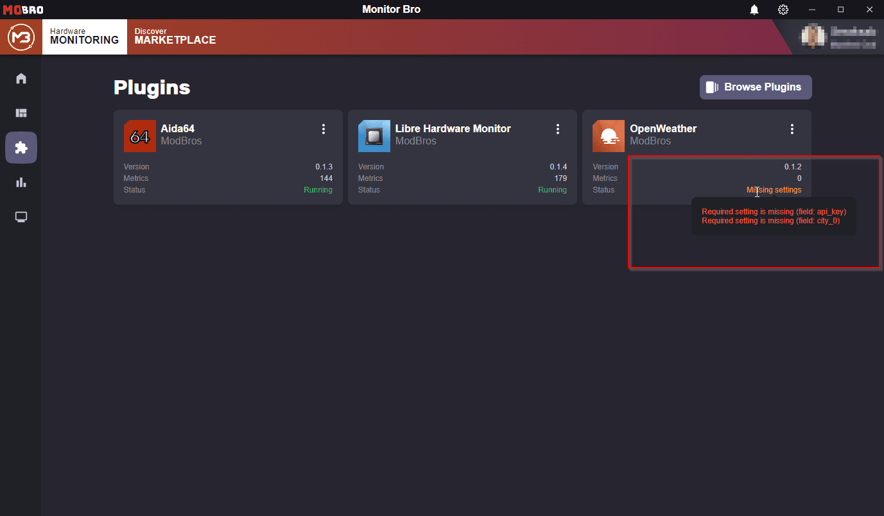Click the Browse Plugins button
This screenshot has height=516, width=884.
[x=756, y=87]
